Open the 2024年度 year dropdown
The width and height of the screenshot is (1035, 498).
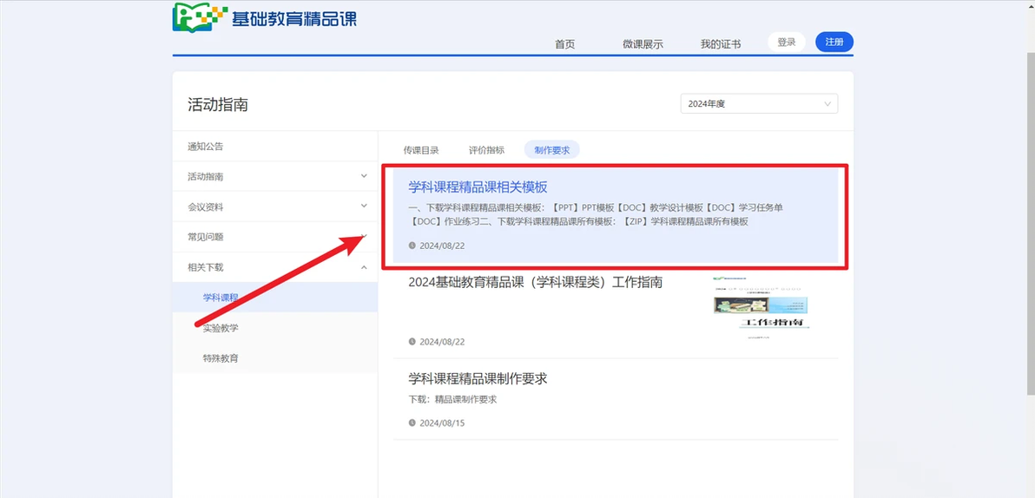[x=759, y=103]
